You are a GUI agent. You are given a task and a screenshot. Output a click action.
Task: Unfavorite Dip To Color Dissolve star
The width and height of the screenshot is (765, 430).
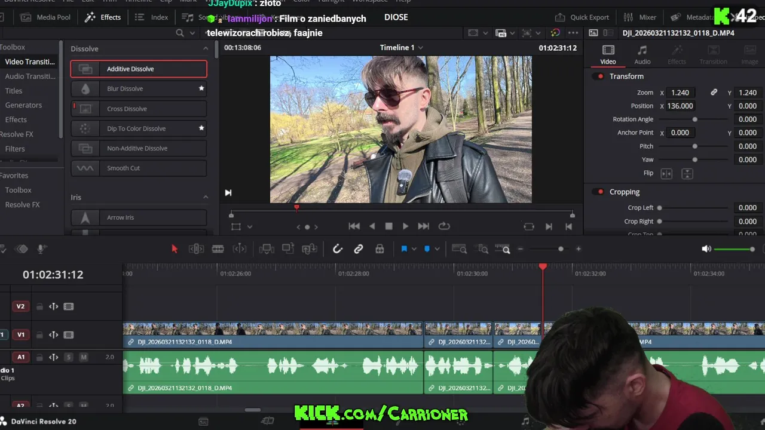201,128
